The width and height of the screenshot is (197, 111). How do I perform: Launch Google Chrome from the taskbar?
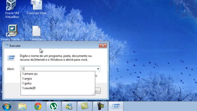38,106
